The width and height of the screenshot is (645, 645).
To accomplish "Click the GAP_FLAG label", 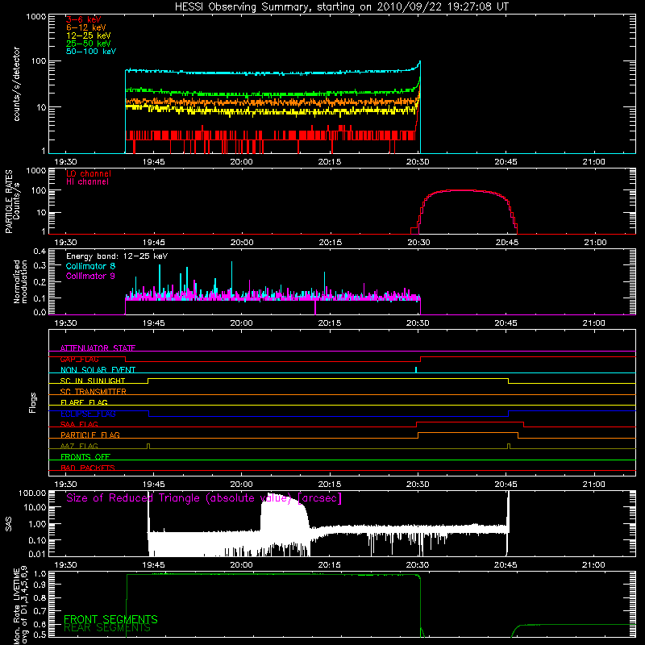I will click(x=79, y=359).
